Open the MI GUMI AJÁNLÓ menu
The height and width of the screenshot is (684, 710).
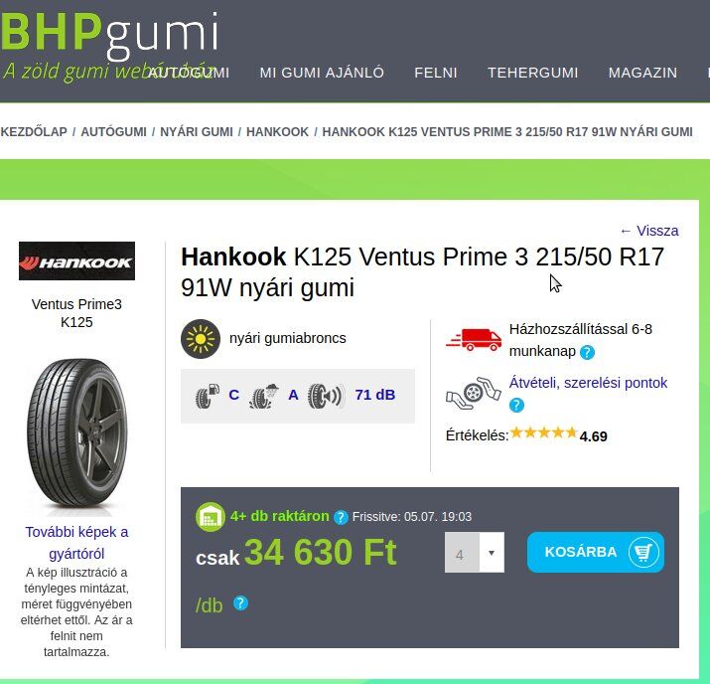pyautogui.click(x=322, y=73)
